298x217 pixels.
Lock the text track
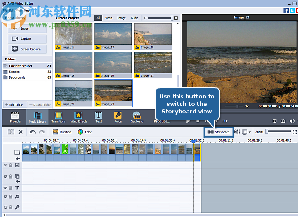coord(11,188)
